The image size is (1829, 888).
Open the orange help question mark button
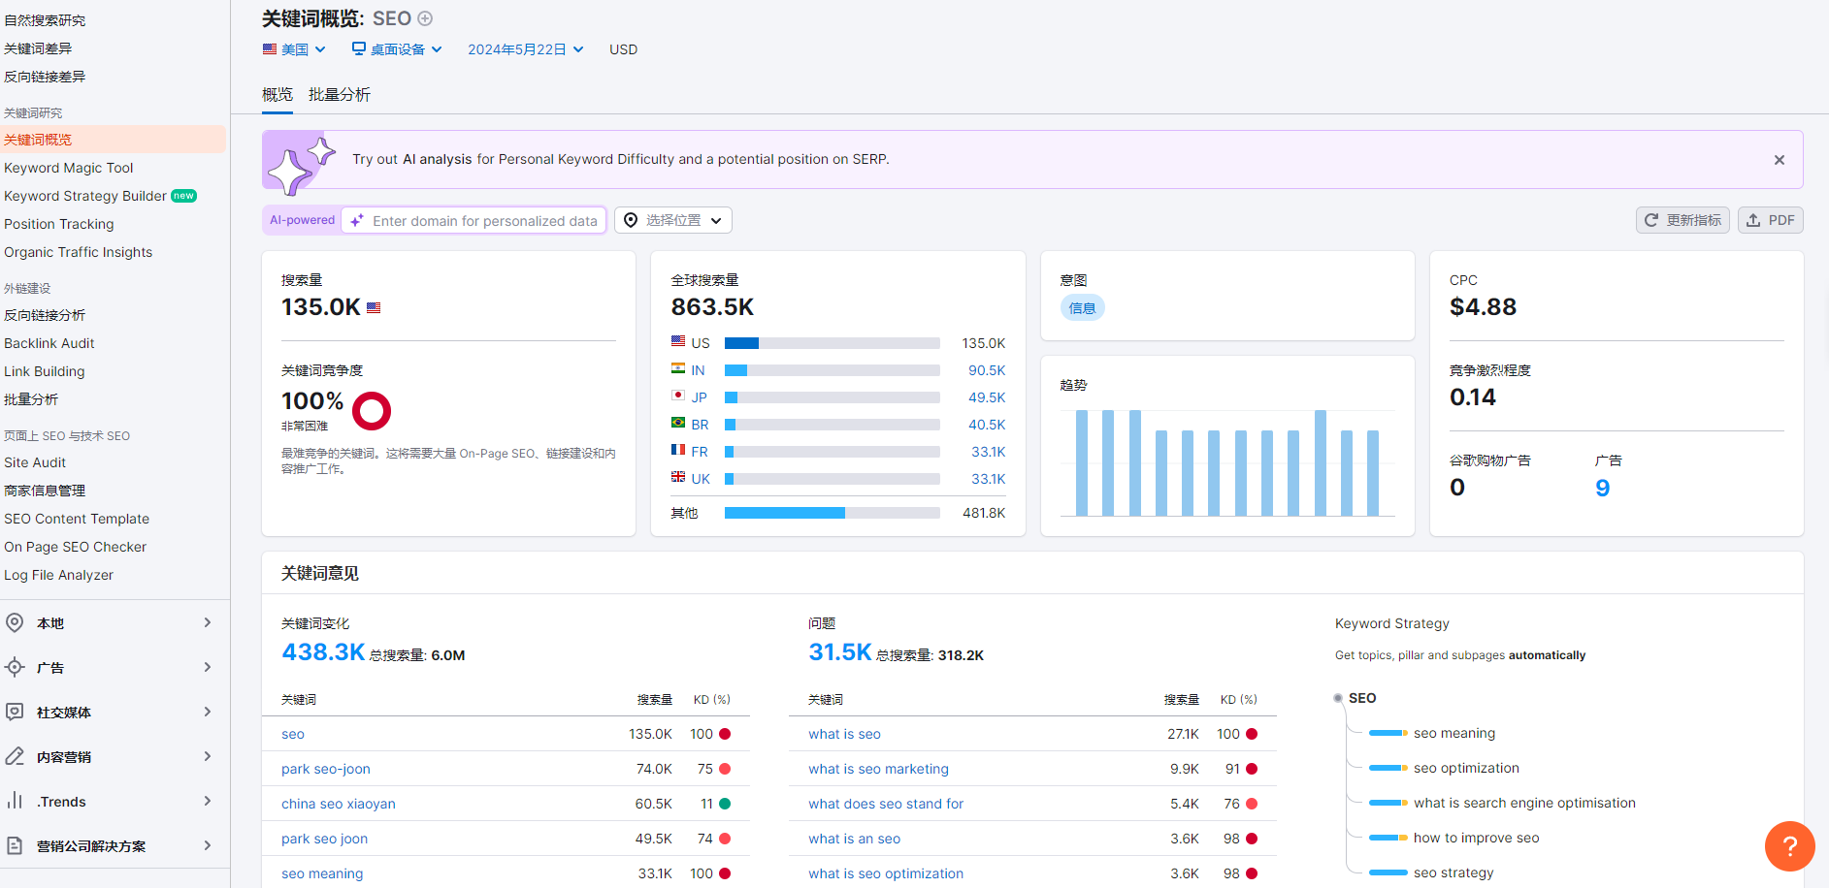pyautogui.click(x=1789, y=845)
